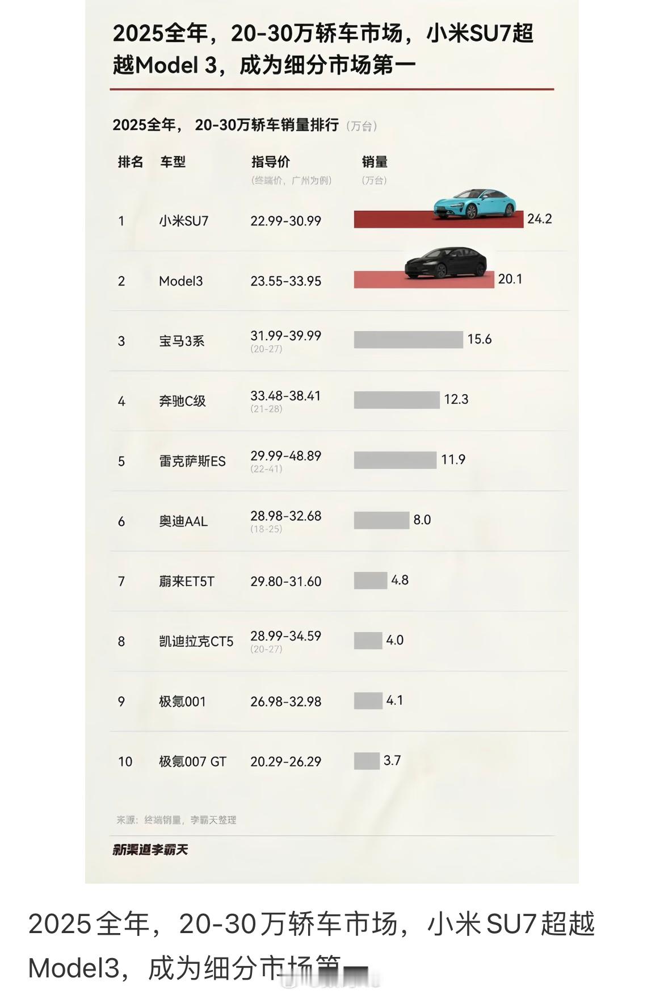Viewport: 664px width, 995px height.
Task: Open the post caption text below chart
Action: tap(311, 925)
